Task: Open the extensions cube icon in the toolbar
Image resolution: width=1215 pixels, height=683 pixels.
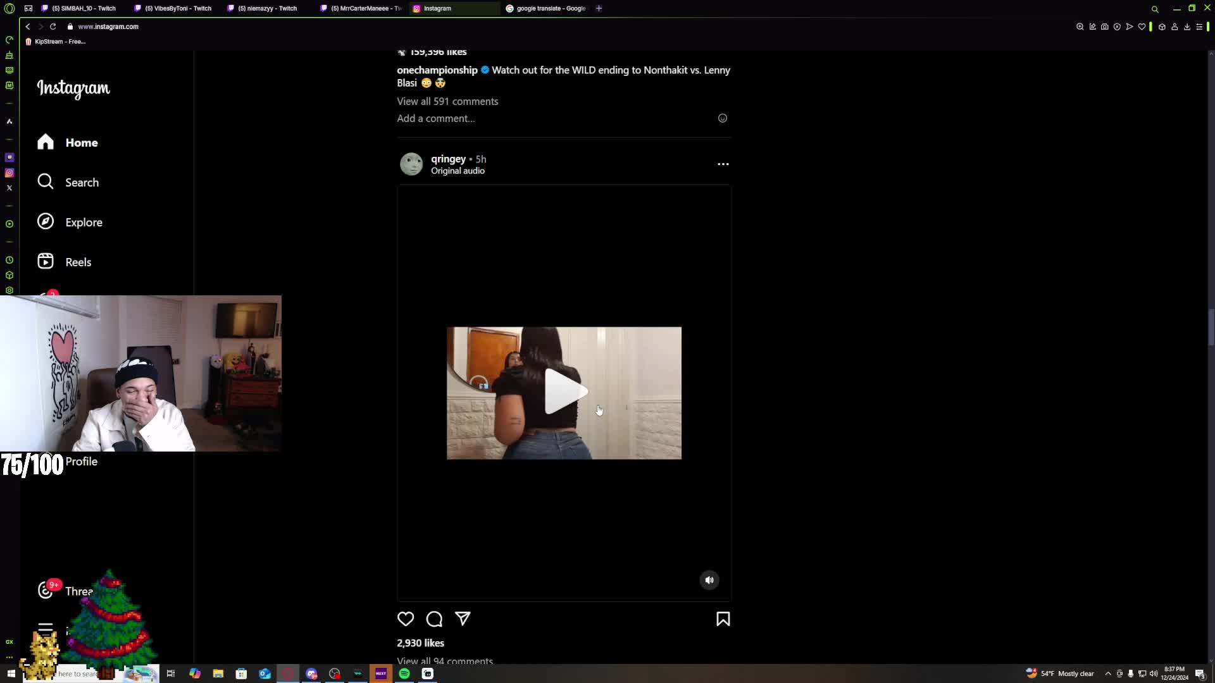Action: [1162, 27]
